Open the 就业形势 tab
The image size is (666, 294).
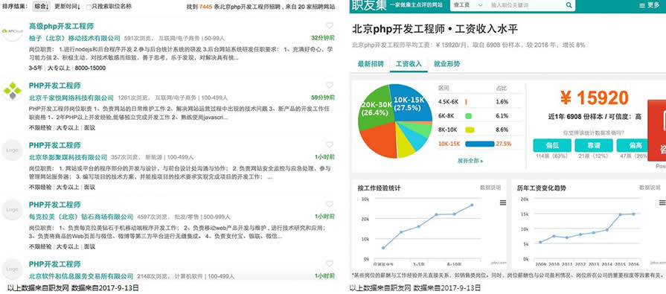(x=446, y=64)
